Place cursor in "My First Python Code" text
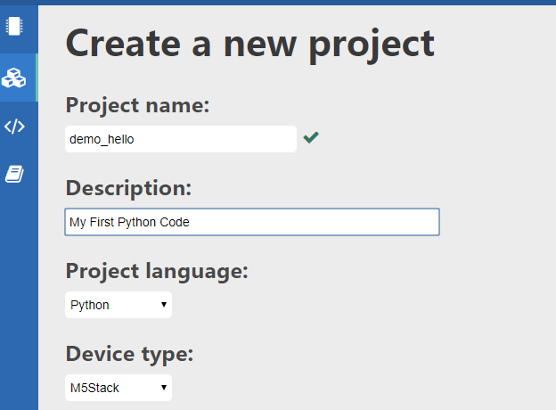Image resolution: width=556 pixels, height=410 pixels. click(x=129, y=222)
